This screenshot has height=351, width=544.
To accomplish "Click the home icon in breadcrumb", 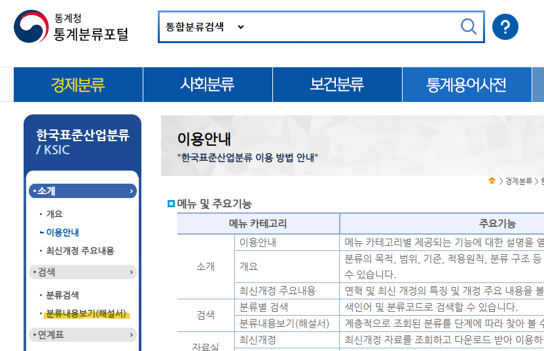I will [492, 181].
